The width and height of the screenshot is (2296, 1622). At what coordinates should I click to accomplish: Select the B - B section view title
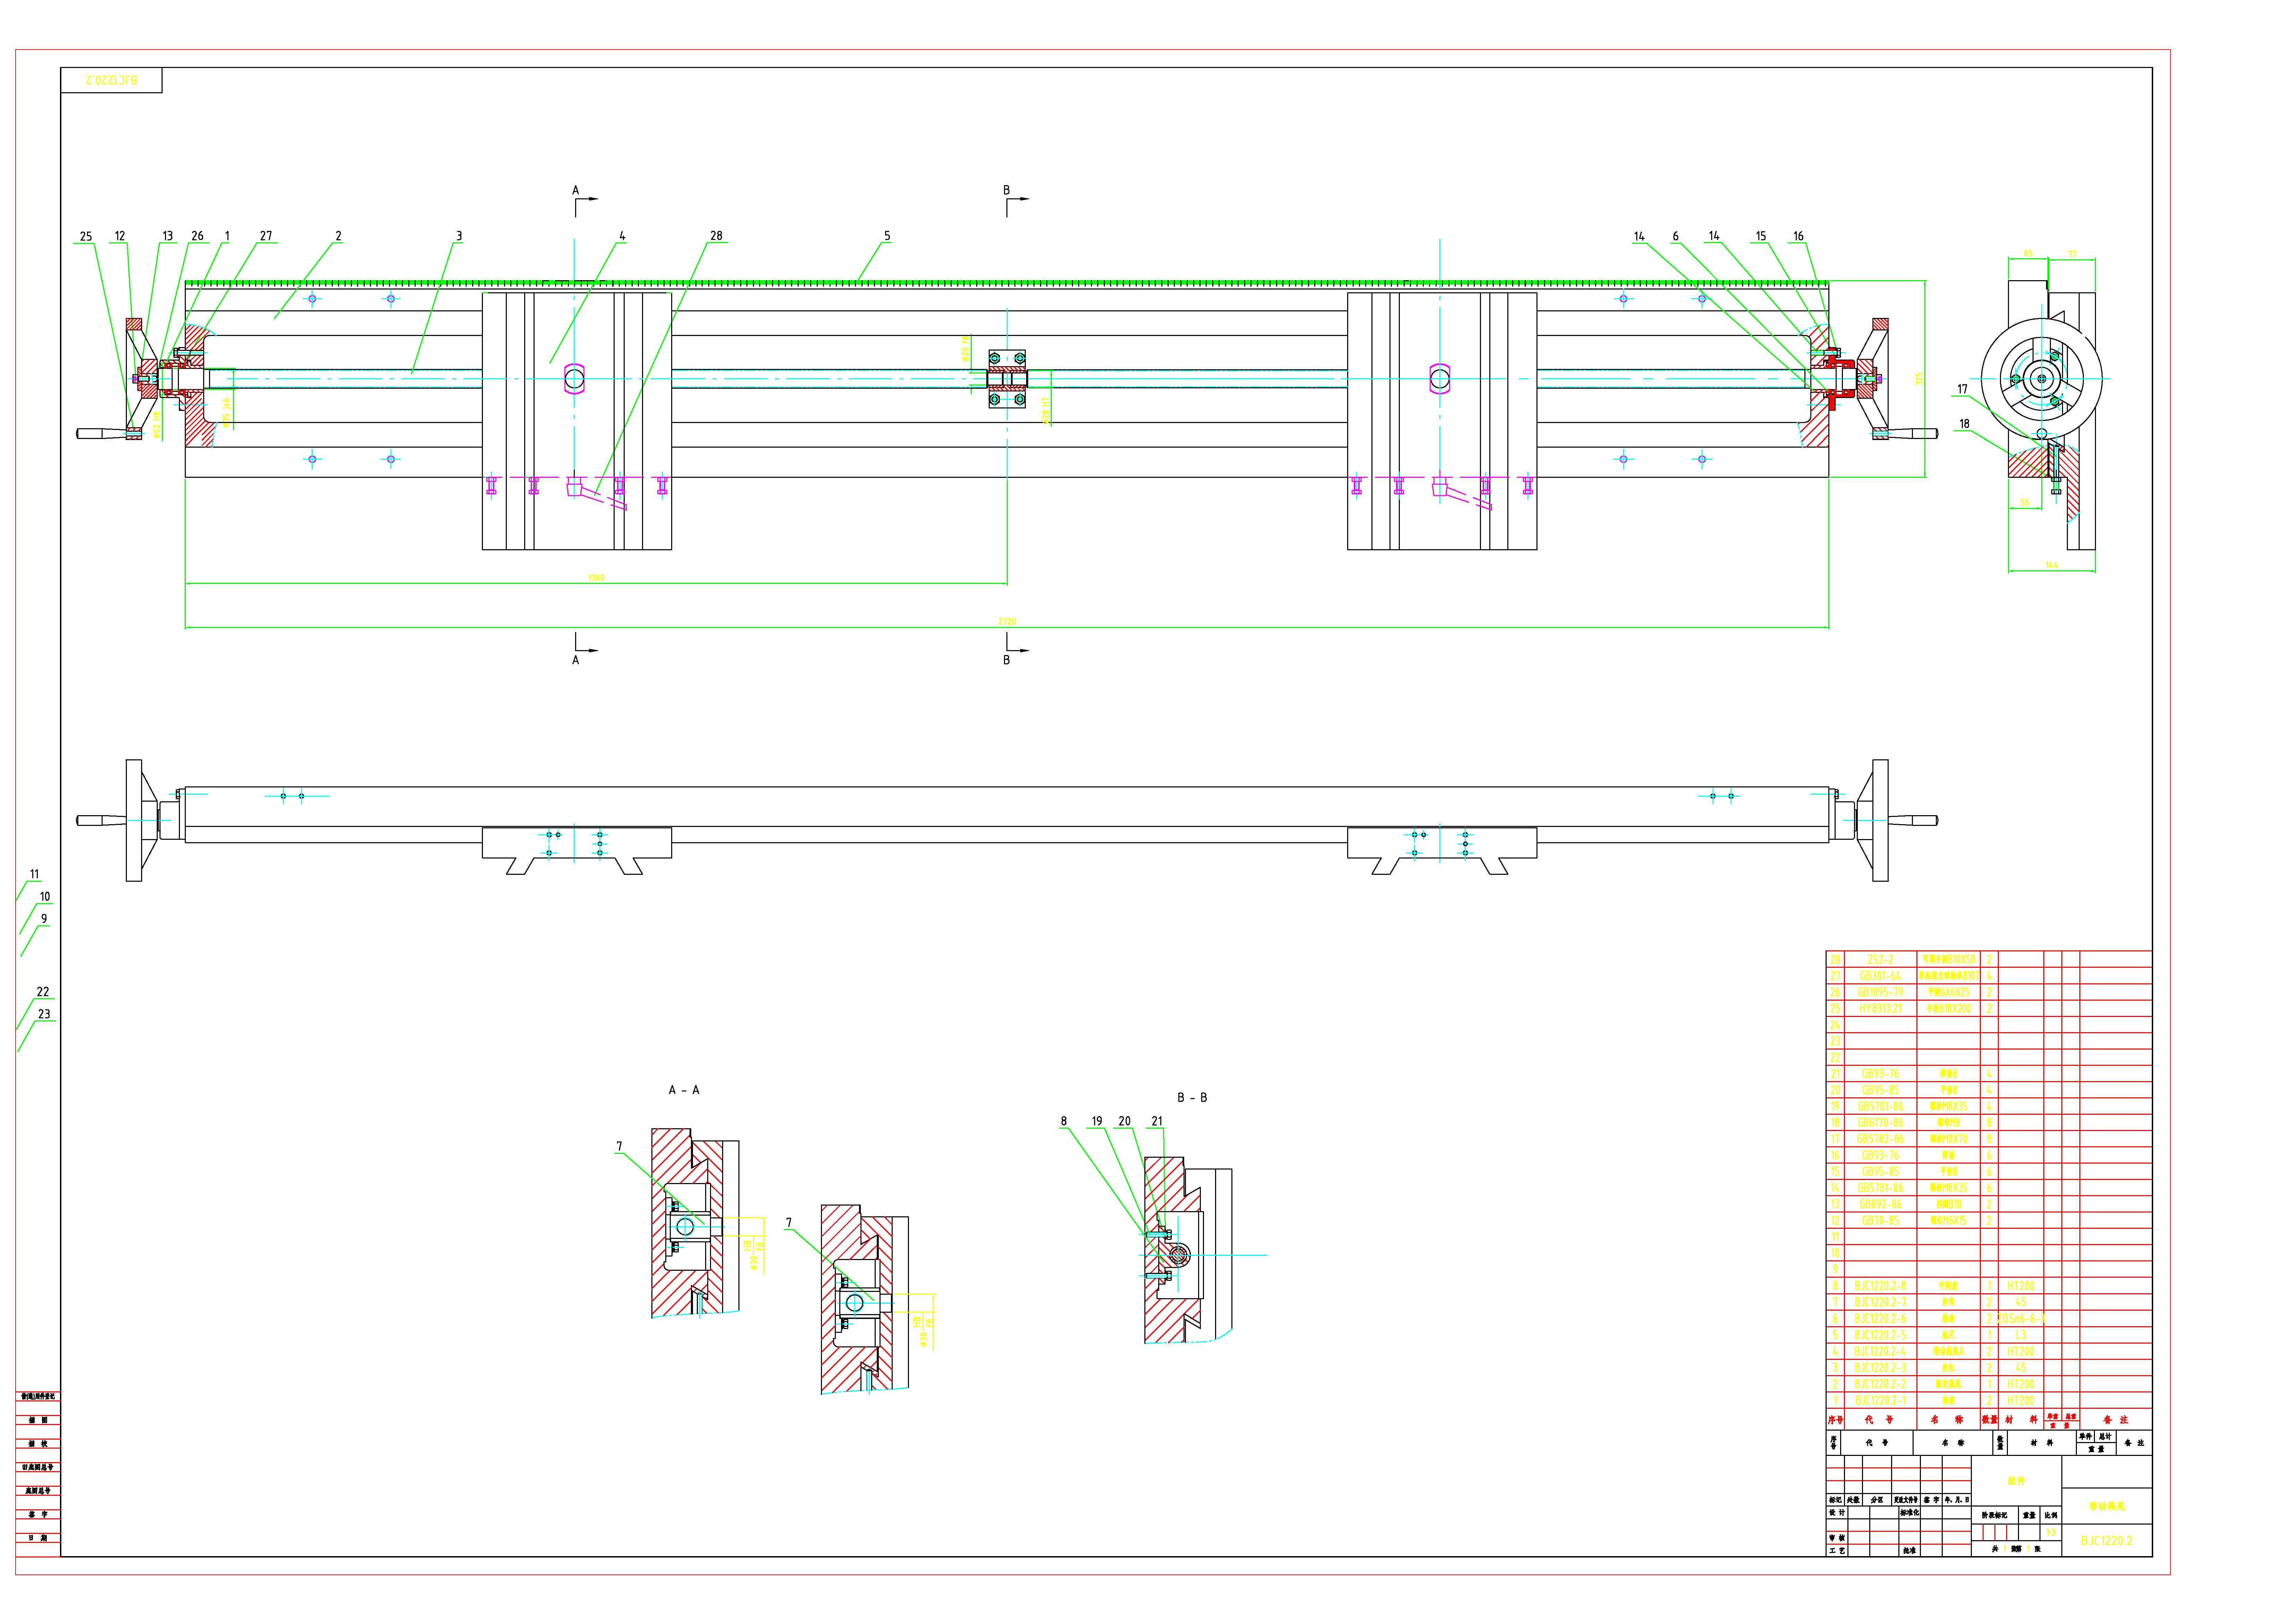point(1192,1098)
